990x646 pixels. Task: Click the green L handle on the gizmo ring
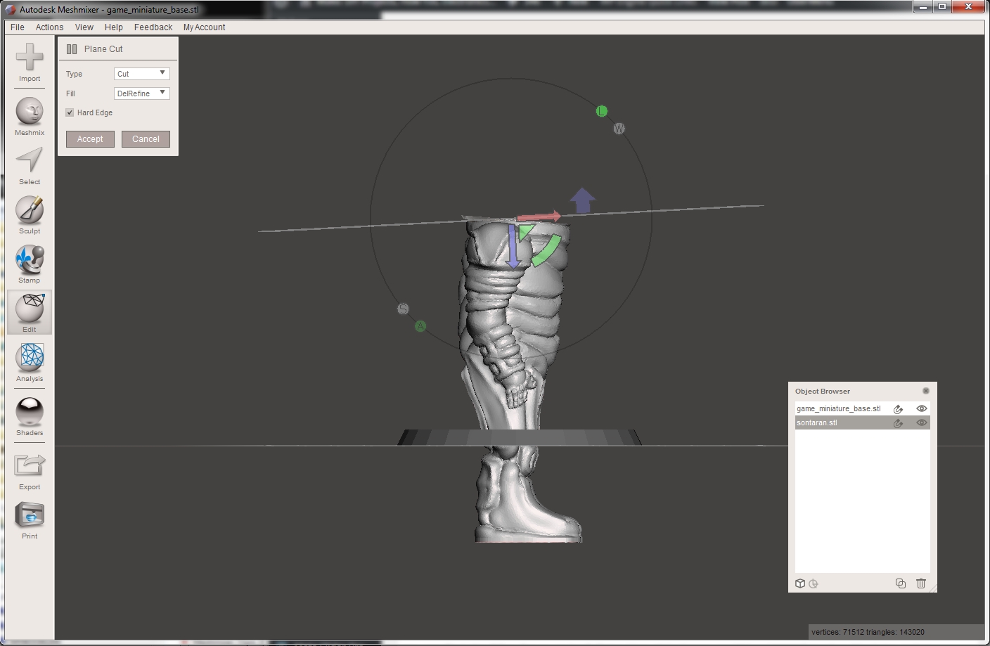(601, 111)
